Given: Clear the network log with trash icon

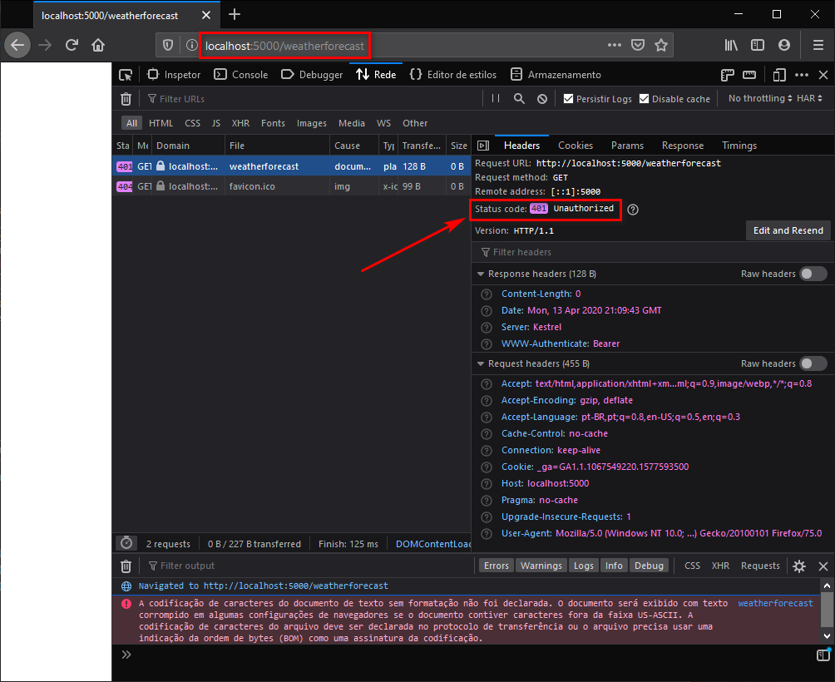Looking at the screenshot, I should 126,99.
